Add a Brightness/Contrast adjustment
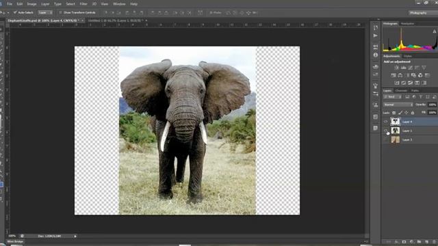 click(x=397, y=68)
